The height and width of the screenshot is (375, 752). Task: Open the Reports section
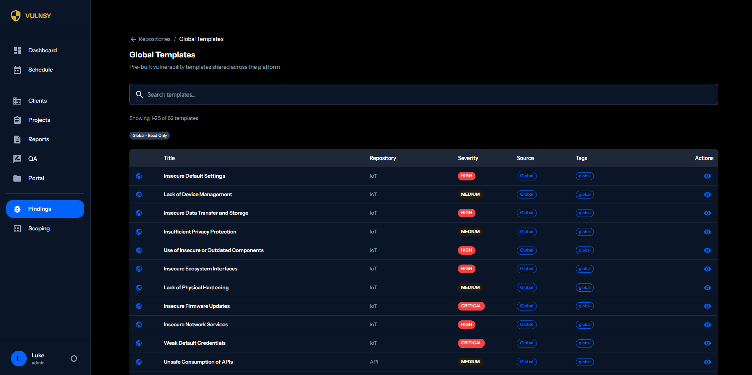(39, 139)
